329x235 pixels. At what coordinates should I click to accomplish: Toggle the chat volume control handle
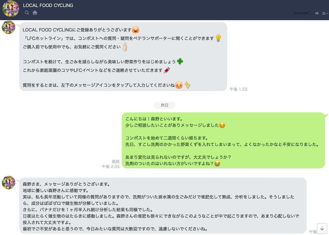[309, 13]
